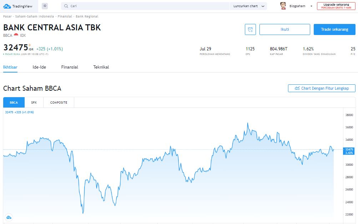Click the Indonesia flag icon next to BBCA

(x=16, y=35)
